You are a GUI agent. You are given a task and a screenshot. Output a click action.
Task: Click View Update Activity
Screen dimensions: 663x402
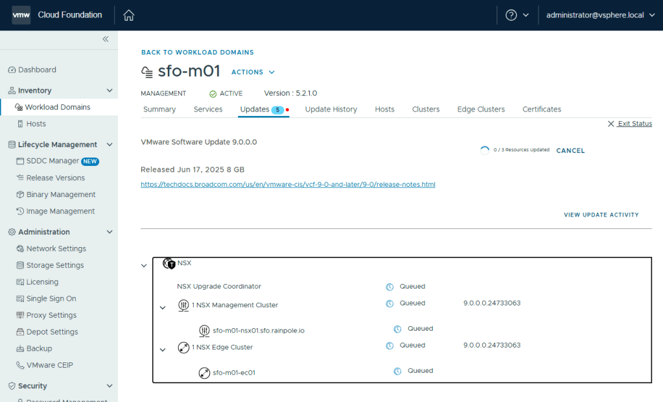coord(601,215)
